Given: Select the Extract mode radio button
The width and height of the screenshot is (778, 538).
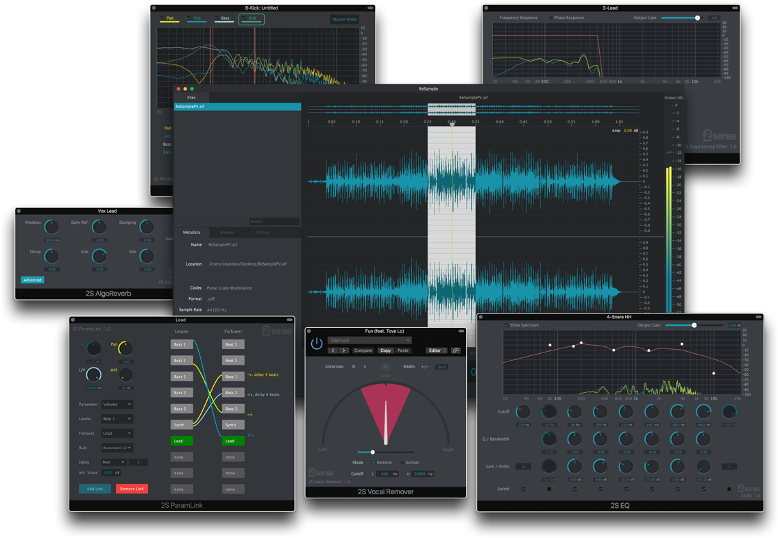Looking at the screenshot, I should point(402,463).
